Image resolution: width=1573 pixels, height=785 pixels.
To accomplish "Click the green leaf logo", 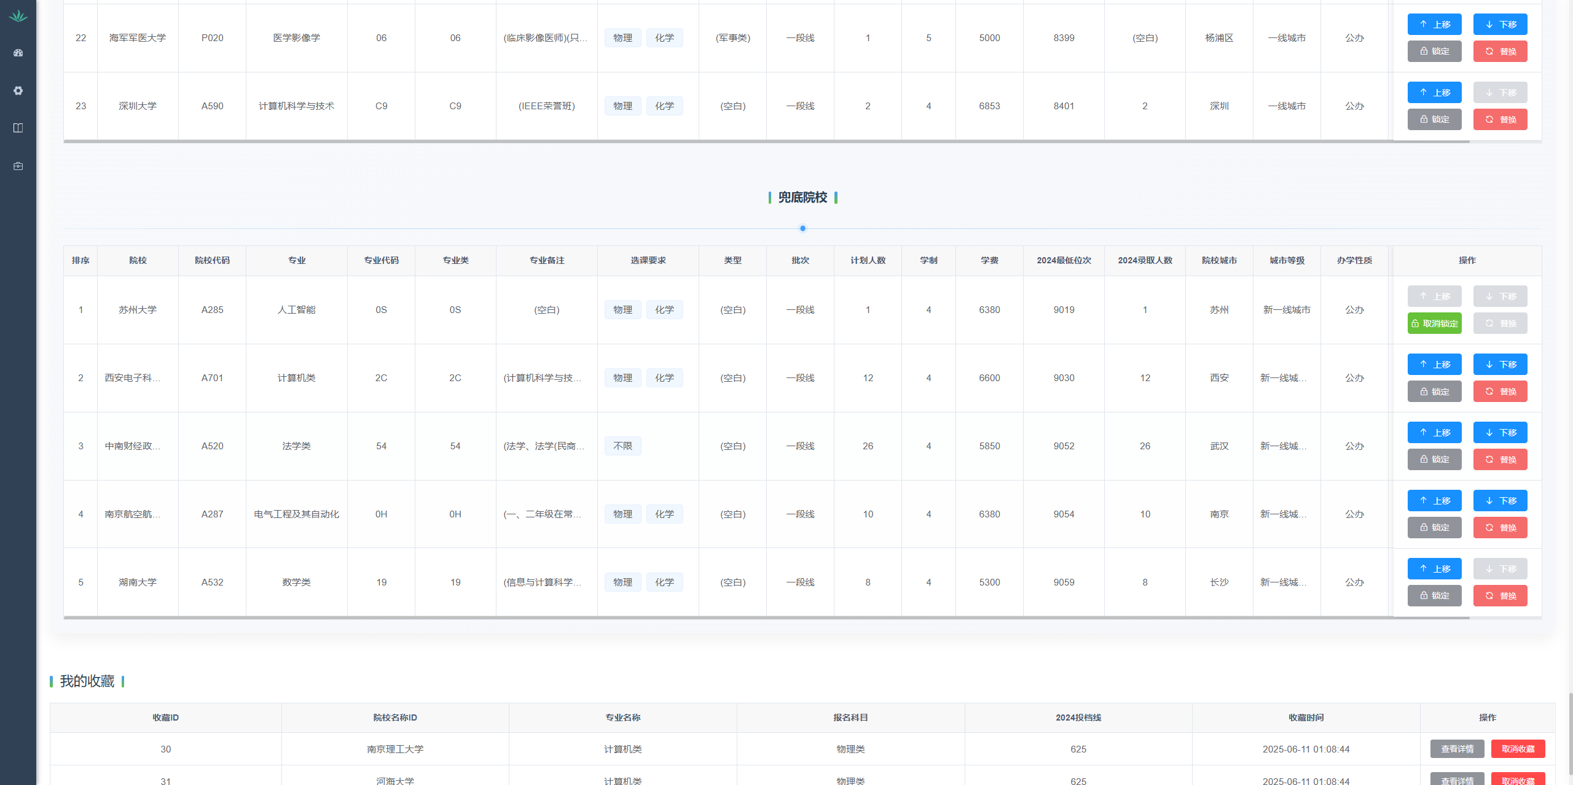I will (18, 16).
